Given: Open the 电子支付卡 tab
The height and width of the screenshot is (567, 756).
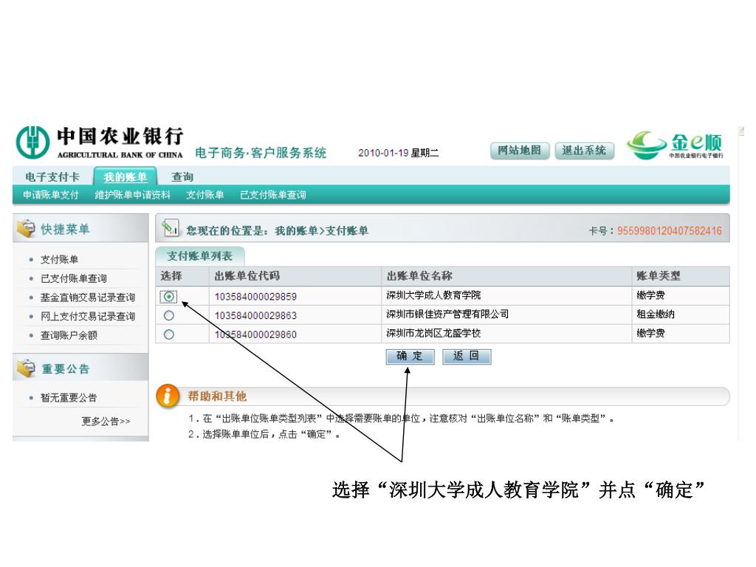Looking at the screenshot, I should (x=52, y=177).
